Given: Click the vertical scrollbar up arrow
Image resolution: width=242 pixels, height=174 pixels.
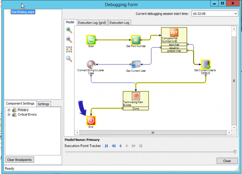Looking at the screenshot, I should pyautogui.click(x=234, y=29).
